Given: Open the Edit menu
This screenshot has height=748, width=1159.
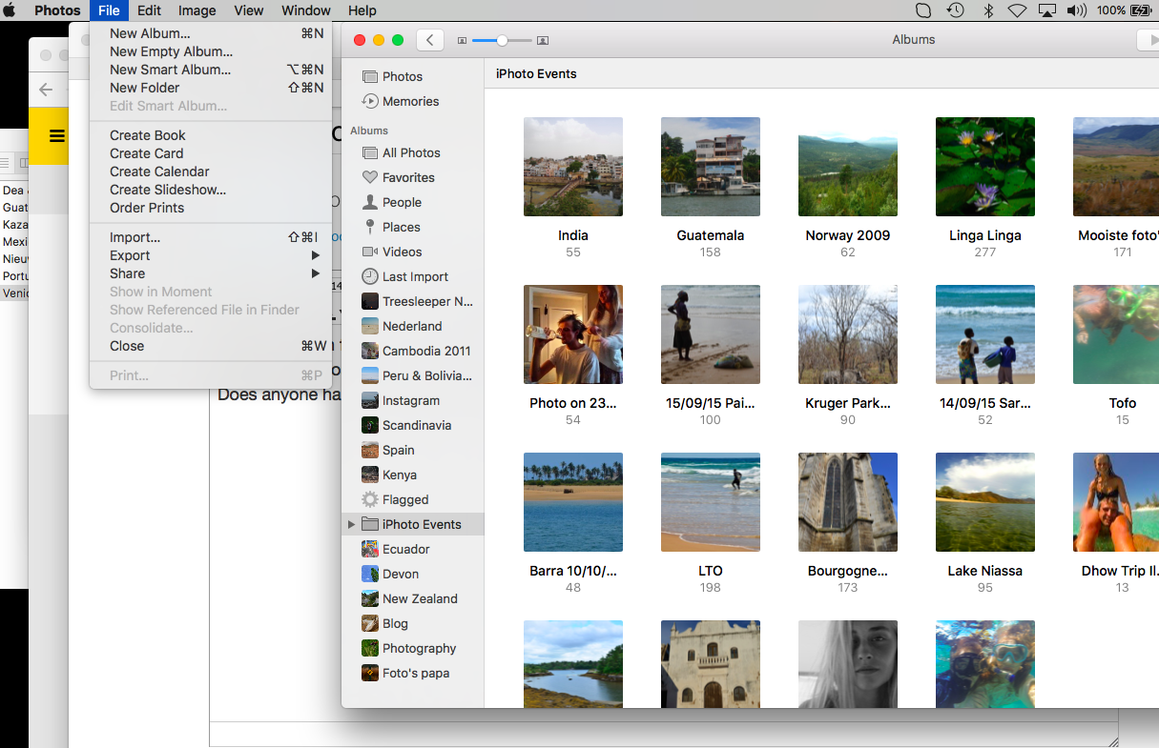Looking at the screenshot, I should click(x=149, y=10).
